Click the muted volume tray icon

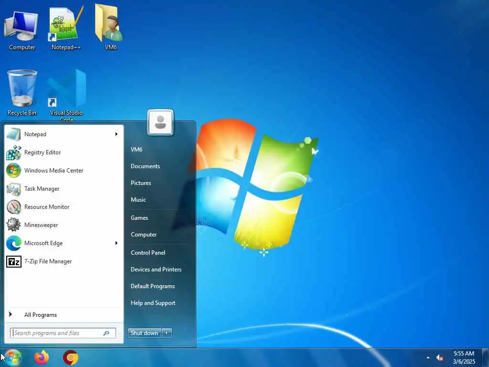pyautogui.click(x=440, y=358)
